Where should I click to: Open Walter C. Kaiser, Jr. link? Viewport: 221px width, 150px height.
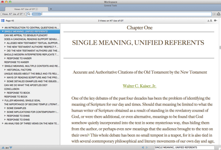point(140,86)
